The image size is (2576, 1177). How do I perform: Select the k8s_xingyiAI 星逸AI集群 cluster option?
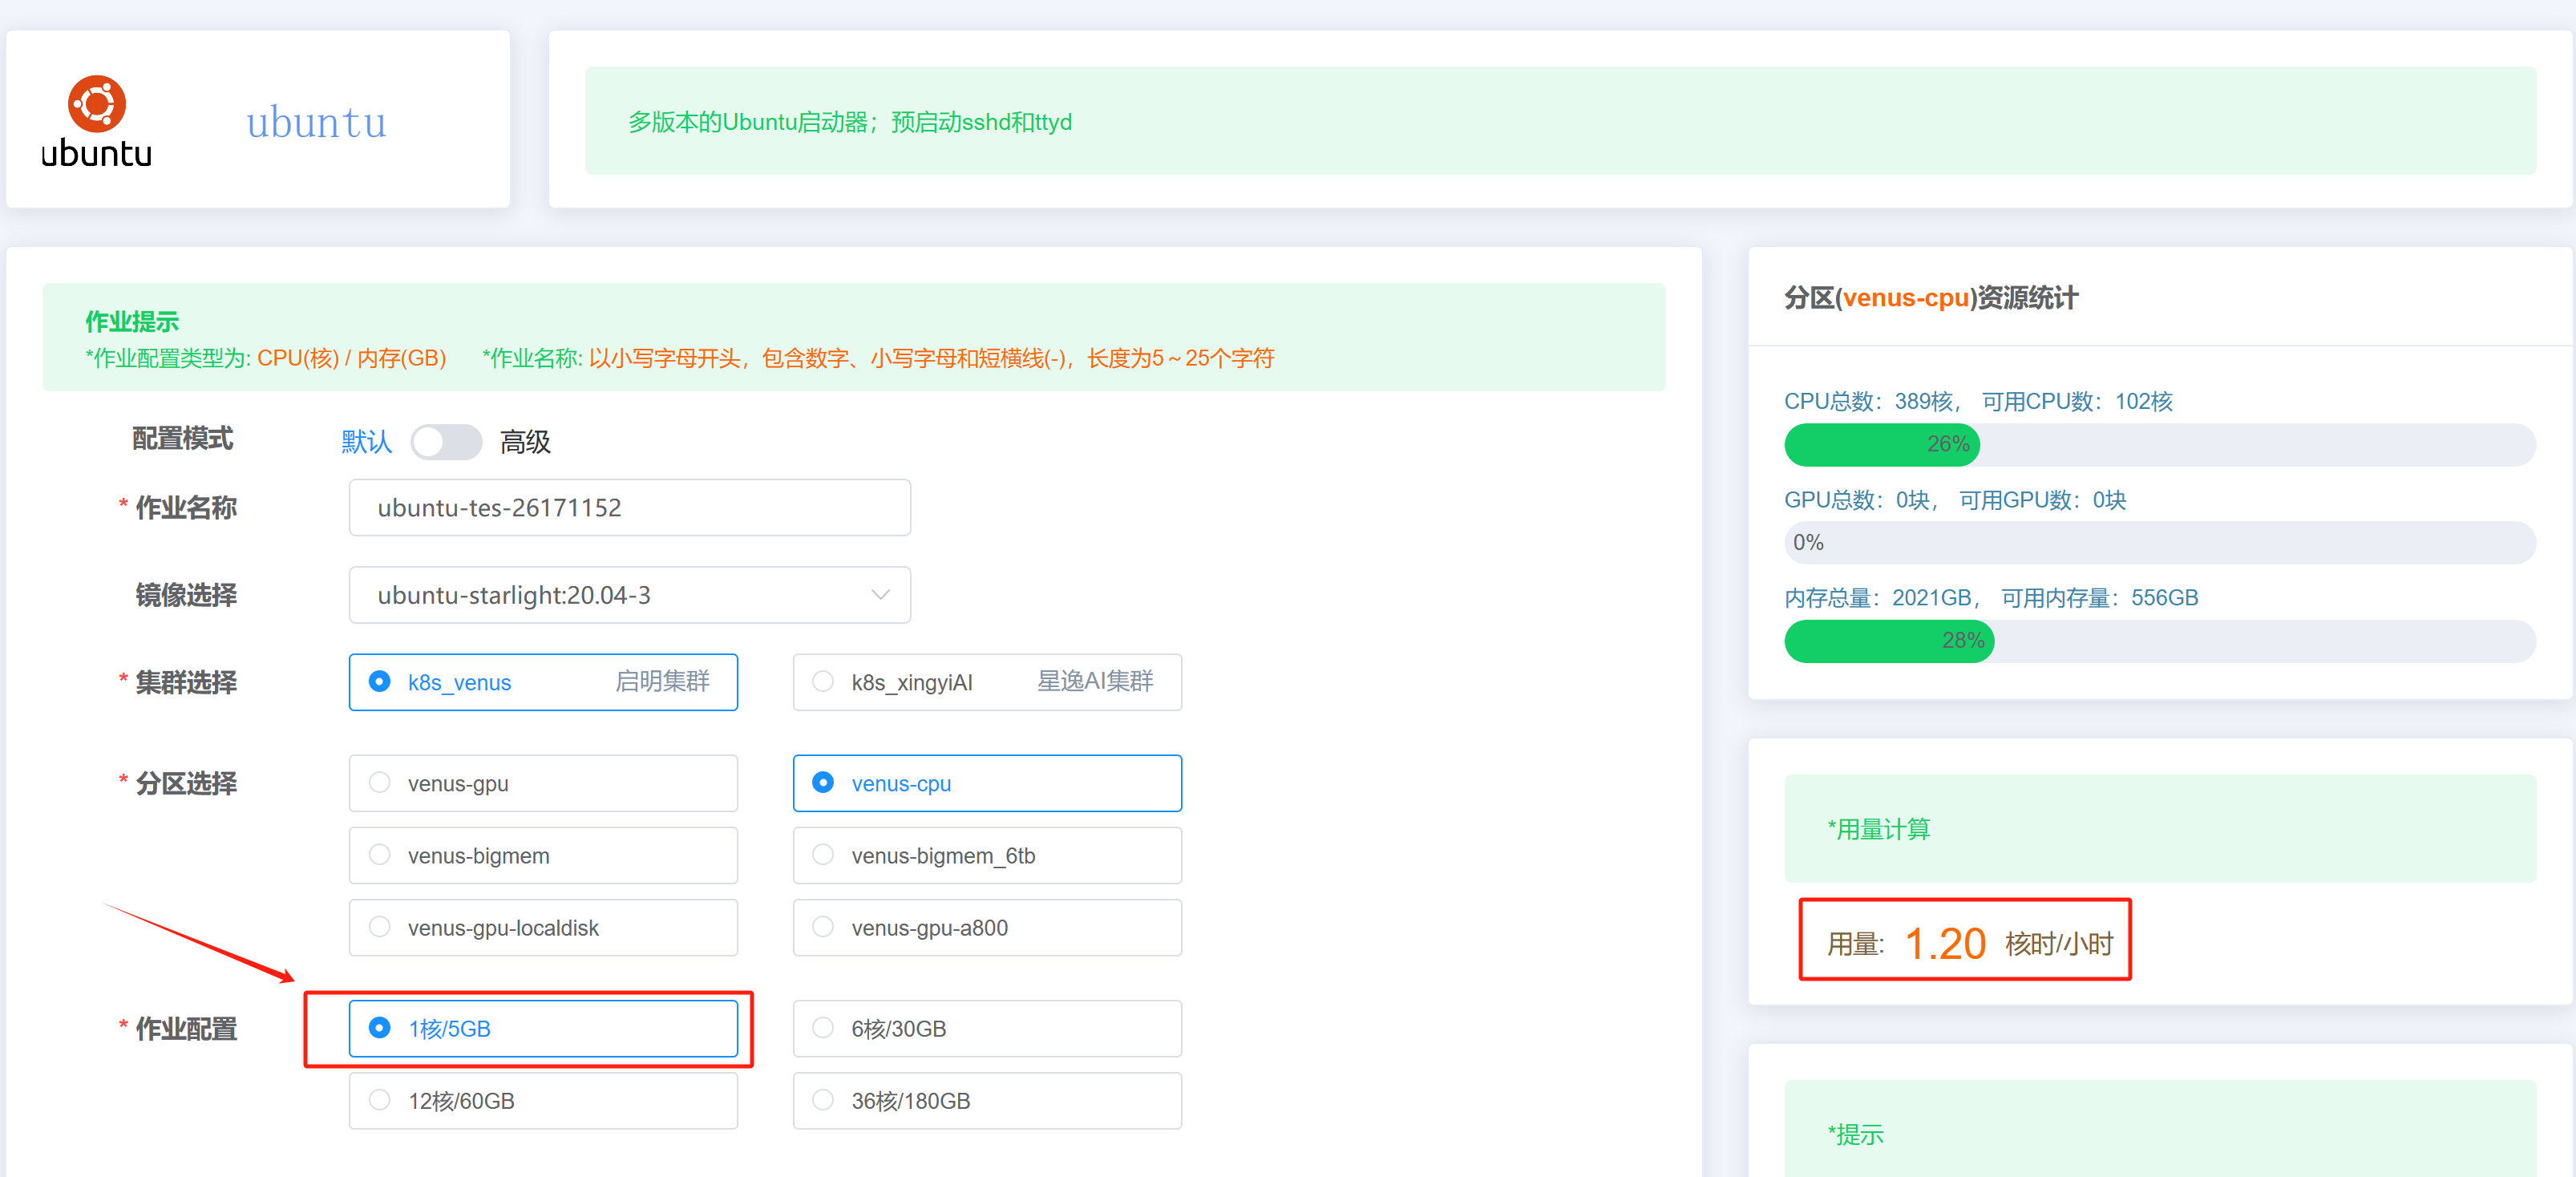[986, 682]
